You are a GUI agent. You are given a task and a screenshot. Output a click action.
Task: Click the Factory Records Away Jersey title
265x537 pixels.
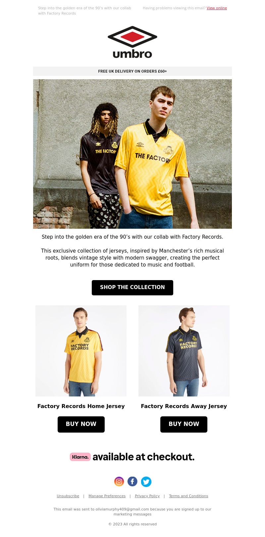tap(184, 406)
